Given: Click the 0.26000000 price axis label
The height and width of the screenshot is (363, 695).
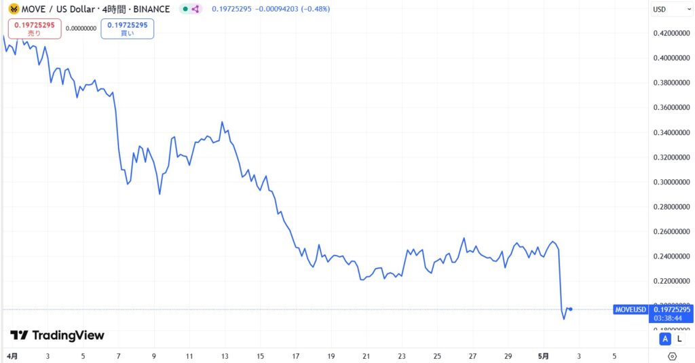Looking at the screenshot, I should (671, 231).
